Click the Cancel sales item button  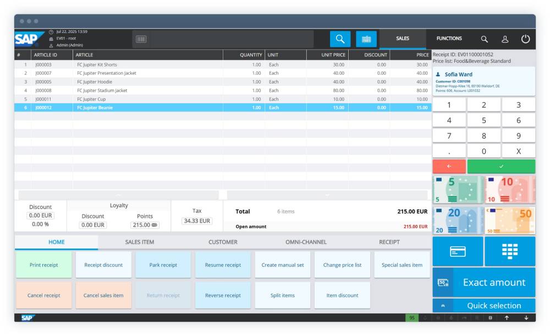tap(103, 295)
